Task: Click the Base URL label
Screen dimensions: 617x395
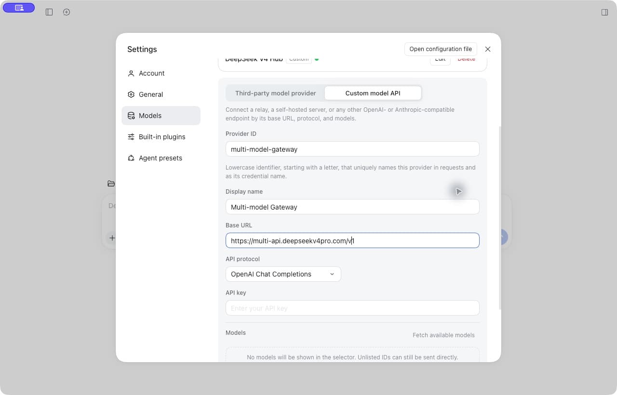Action: [x=239, y=225]
